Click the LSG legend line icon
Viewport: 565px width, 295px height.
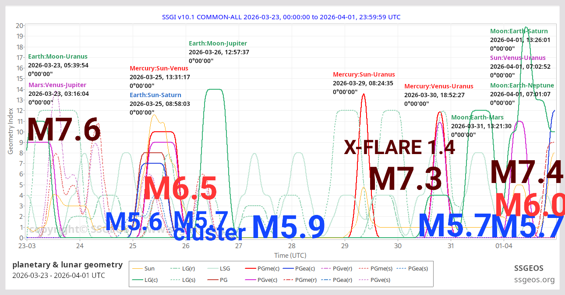pos(212,268)
